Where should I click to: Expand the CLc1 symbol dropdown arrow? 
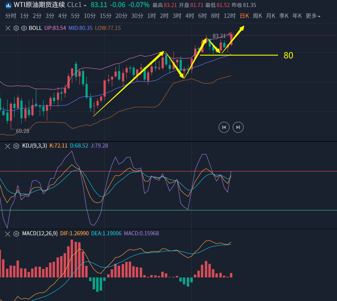[x=85, y=6]
